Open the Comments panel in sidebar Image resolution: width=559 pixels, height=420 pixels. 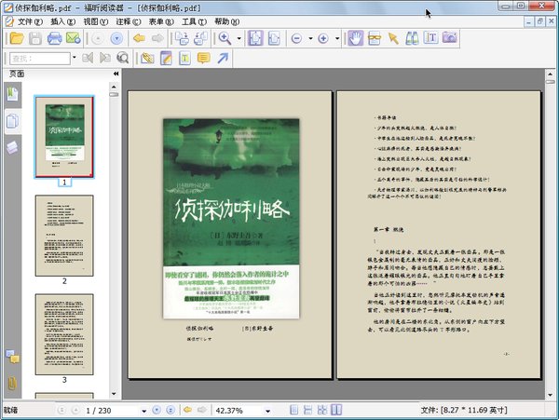12,356
